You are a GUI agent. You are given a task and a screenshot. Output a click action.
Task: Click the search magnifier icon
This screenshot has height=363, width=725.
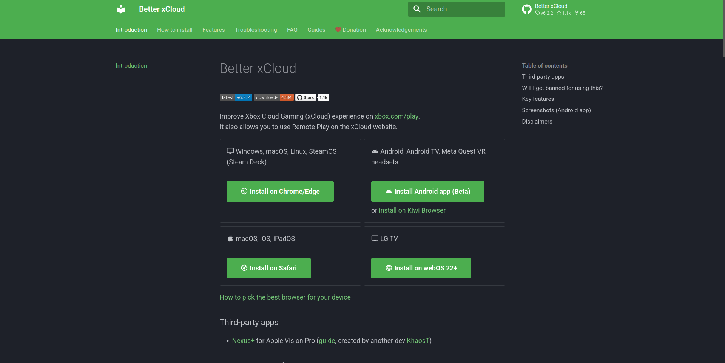coord(417,9)
